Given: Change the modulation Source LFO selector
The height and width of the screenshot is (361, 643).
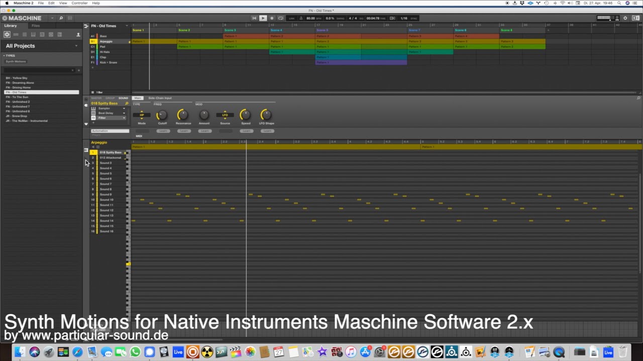Looking at the screenshot, I should pos(225,115).
